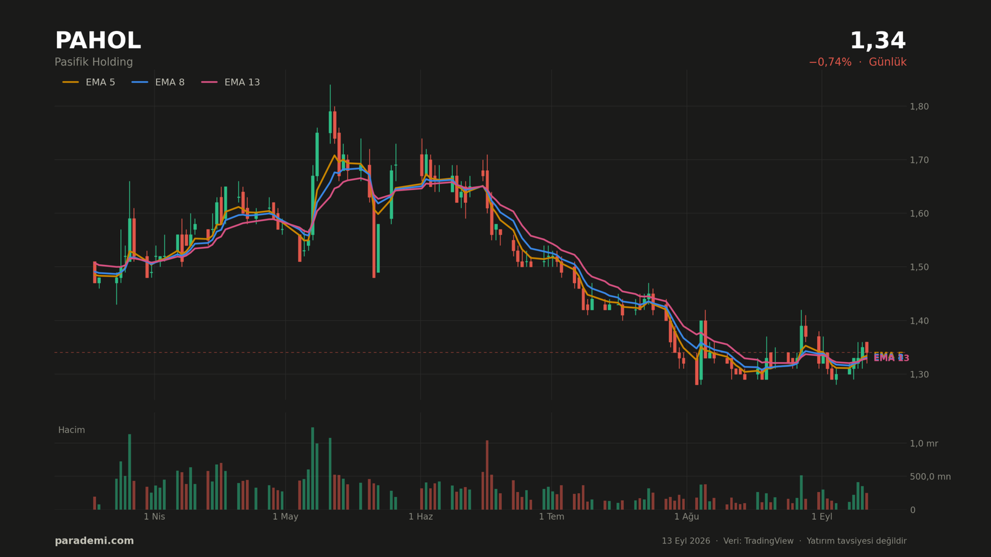
Task: Click the 1 Nis date label
Action: point(154,517)
